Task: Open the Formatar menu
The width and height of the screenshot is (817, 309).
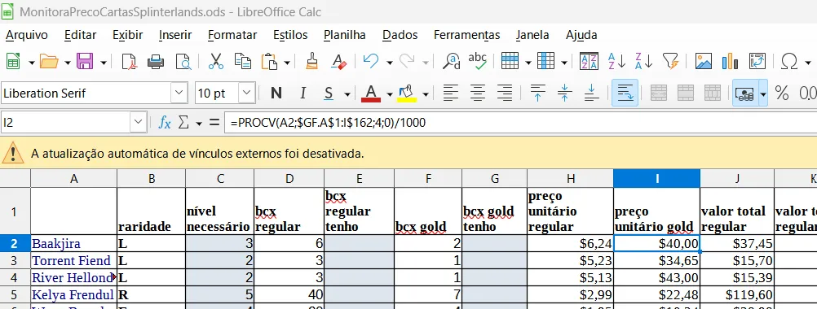Action: (232, 35)
